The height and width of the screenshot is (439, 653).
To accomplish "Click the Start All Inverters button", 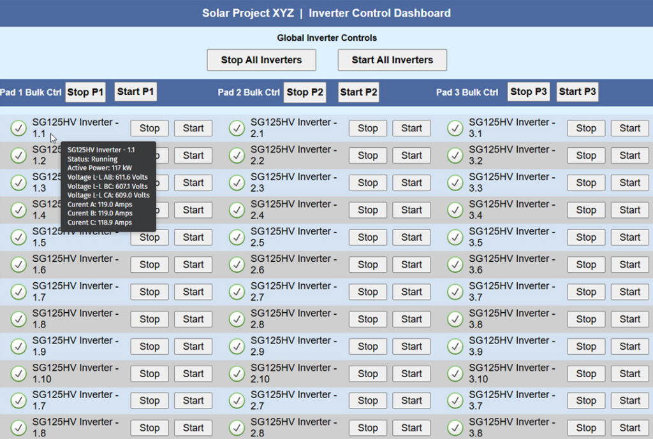I will pyautogui.click(x=392, y=60).
